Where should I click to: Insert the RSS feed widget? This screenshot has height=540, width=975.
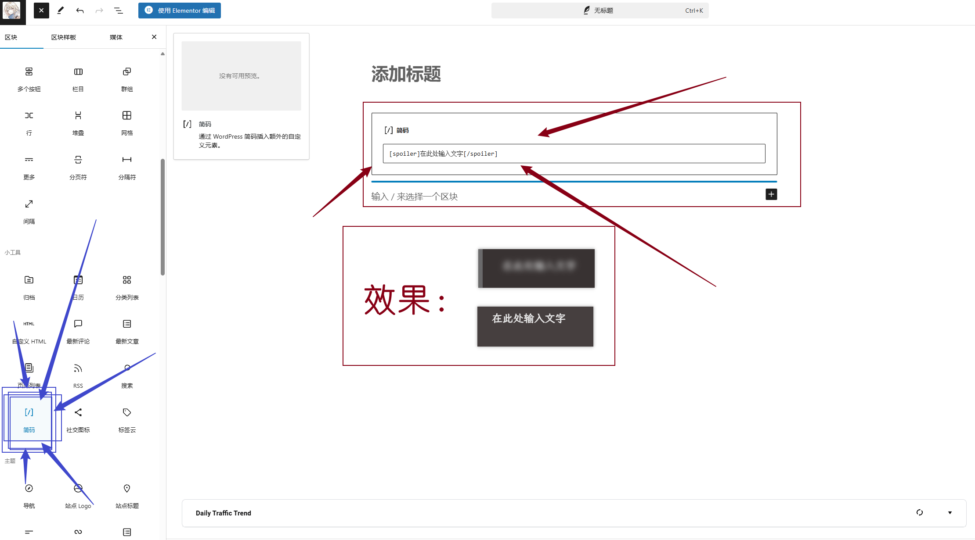click(78, 376)
